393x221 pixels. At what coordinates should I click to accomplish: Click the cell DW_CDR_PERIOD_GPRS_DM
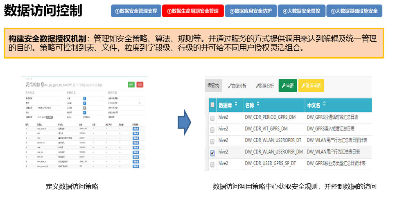[x=270, y=117]
